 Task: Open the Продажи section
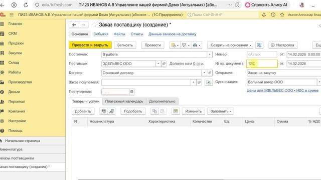tap(16, 43)
